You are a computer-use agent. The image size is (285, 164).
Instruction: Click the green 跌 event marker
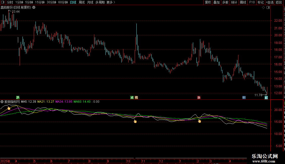pos(18,98)
